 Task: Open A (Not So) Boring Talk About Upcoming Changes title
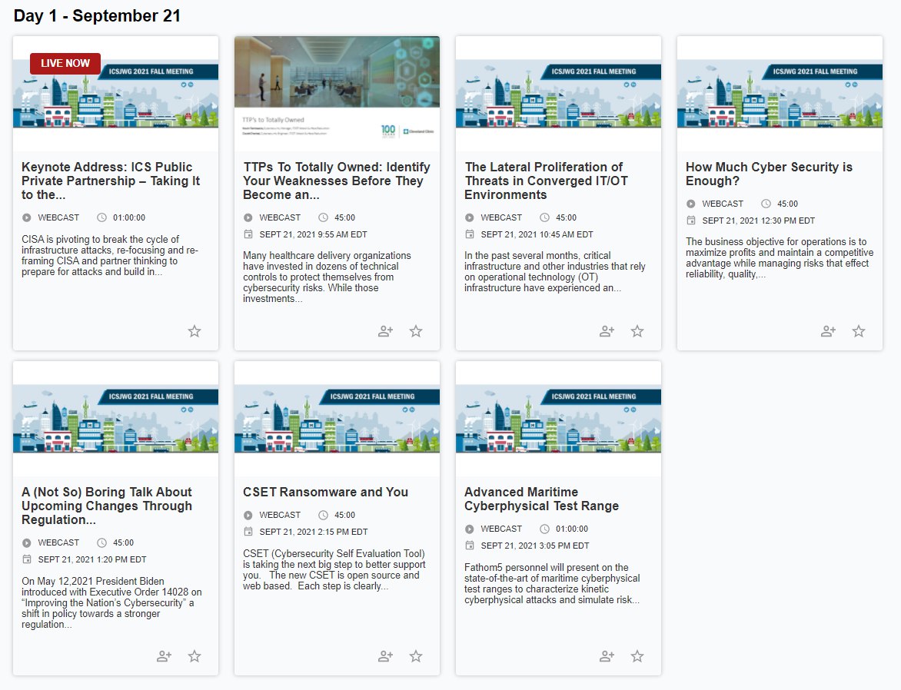[x=107, y=506]
